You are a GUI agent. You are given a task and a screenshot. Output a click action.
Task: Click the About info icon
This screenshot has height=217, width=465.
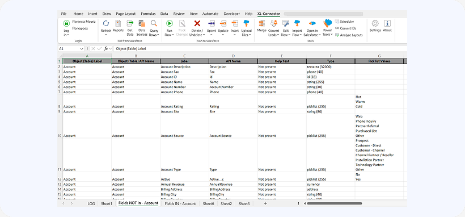pos(387,23)
